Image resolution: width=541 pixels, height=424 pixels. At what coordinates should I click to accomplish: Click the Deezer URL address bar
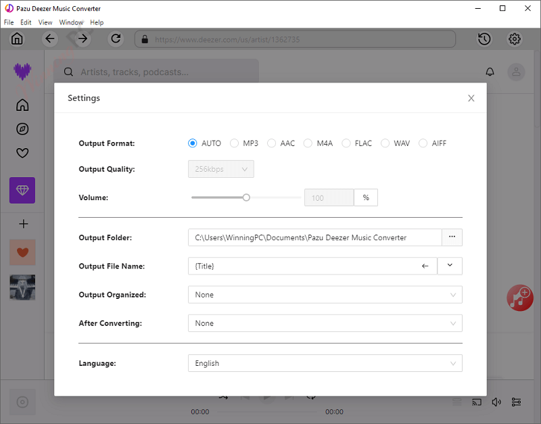295,39
